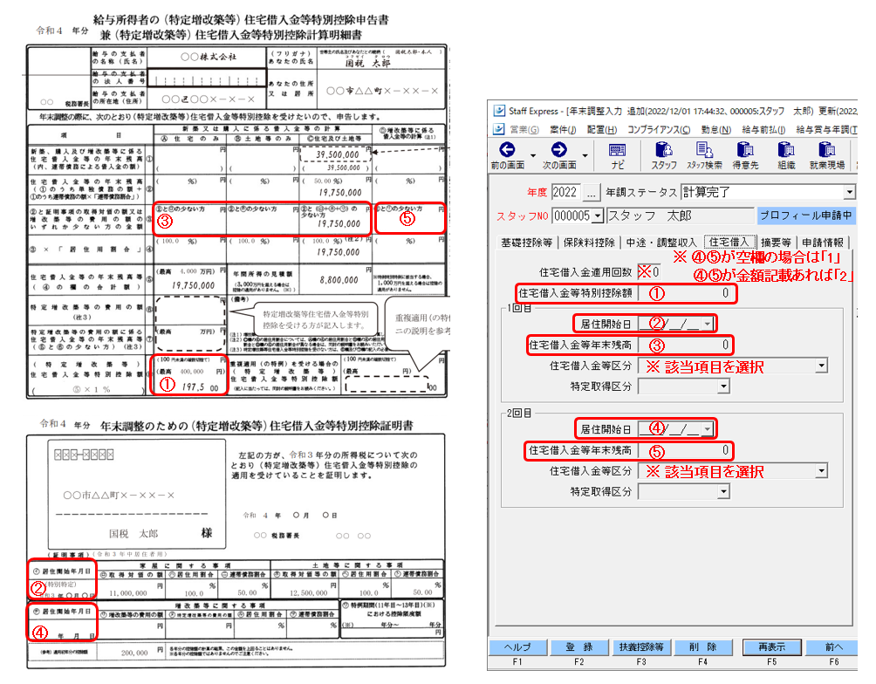Switch to the 申請情報 tab

(x=823, y=243)
